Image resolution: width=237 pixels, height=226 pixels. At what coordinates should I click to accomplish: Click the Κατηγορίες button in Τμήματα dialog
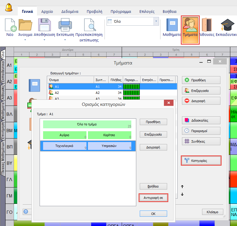pyautogui.click(x=201, y=160)
